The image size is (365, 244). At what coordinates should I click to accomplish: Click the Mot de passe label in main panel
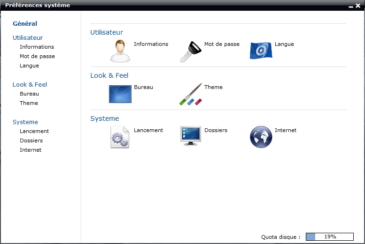click(x=222, y=44)
